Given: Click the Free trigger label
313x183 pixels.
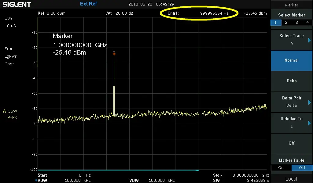Looking at the screenshot, I should pyautogui.click(x=9, y=48).
